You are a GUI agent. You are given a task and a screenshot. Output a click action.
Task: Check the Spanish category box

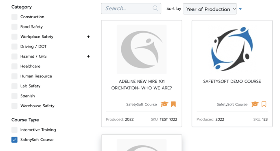click(x=15, y=96)
